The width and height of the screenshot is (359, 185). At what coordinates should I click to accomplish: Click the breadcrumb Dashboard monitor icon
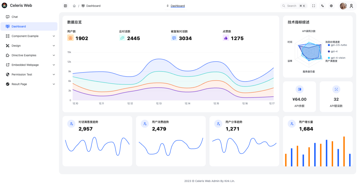(x=83, y=6)
